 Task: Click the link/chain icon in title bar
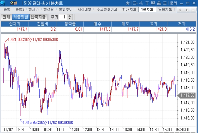pos(141,3)
